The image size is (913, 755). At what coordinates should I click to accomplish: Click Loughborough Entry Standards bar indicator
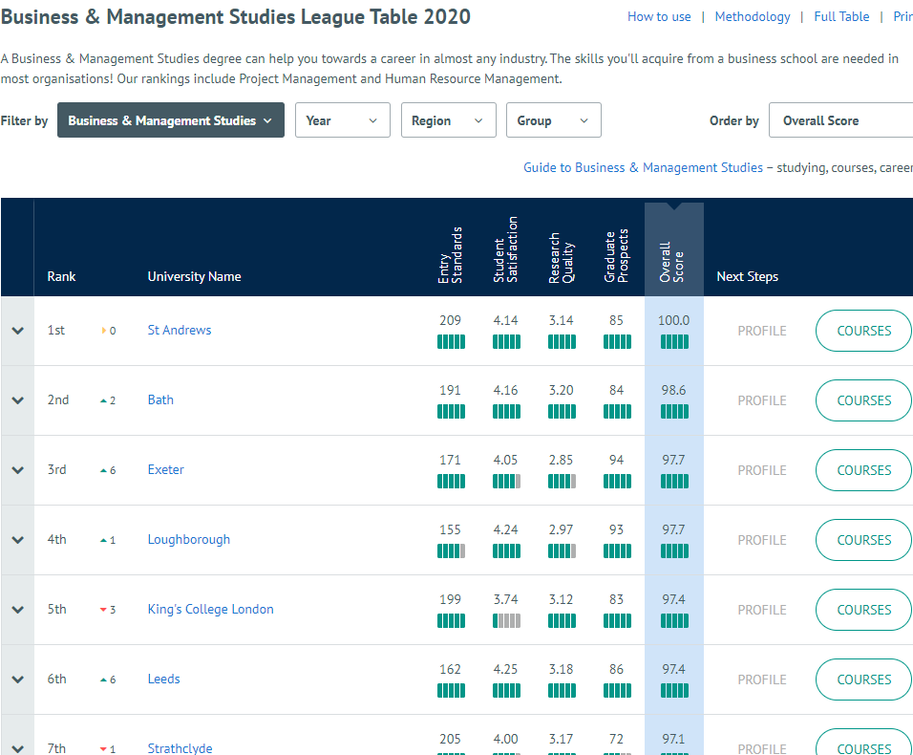click(452, 551)
